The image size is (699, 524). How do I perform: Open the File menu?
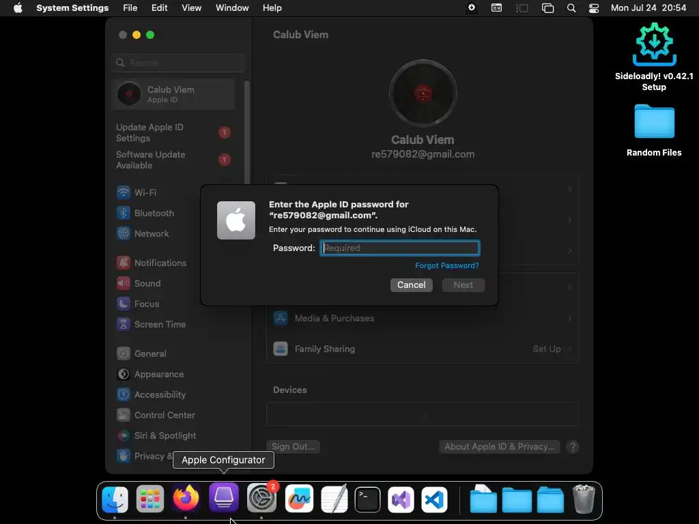click(130, 8)
